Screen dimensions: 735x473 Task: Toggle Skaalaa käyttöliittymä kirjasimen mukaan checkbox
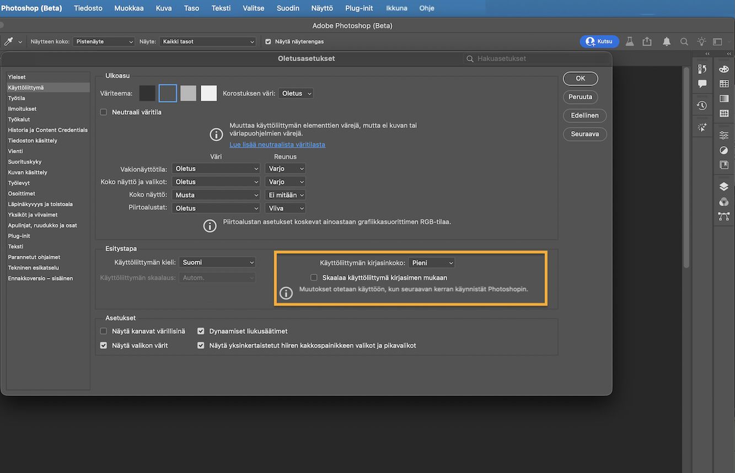[314, 278]
